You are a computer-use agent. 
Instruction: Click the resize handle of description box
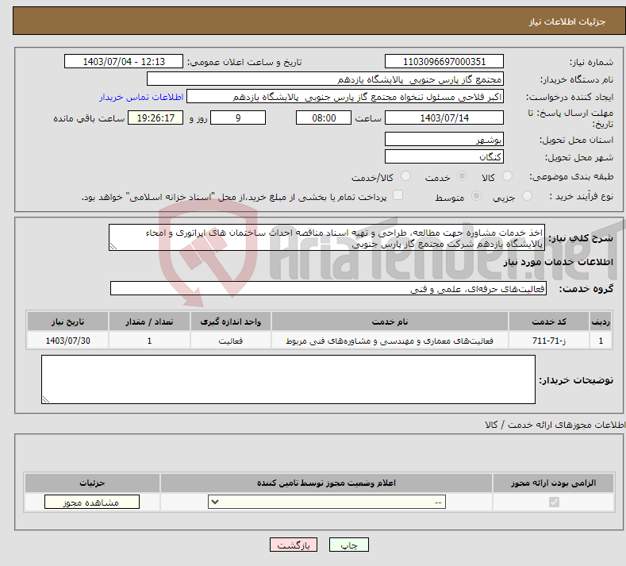113,246
